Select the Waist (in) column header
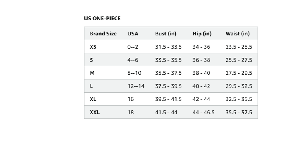The width and height of the screenshot is (297, 165). tap(238, 34)
